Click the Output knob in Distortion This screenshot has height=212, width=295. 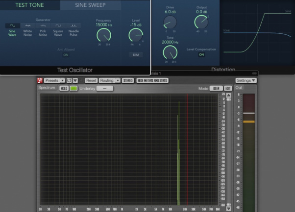(x=201, y=22)
